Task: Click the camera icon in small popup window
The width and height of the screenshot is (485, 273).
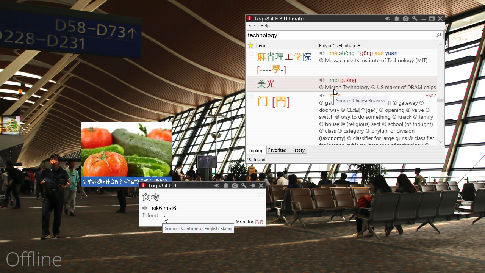Action: (x=235, y=185)
